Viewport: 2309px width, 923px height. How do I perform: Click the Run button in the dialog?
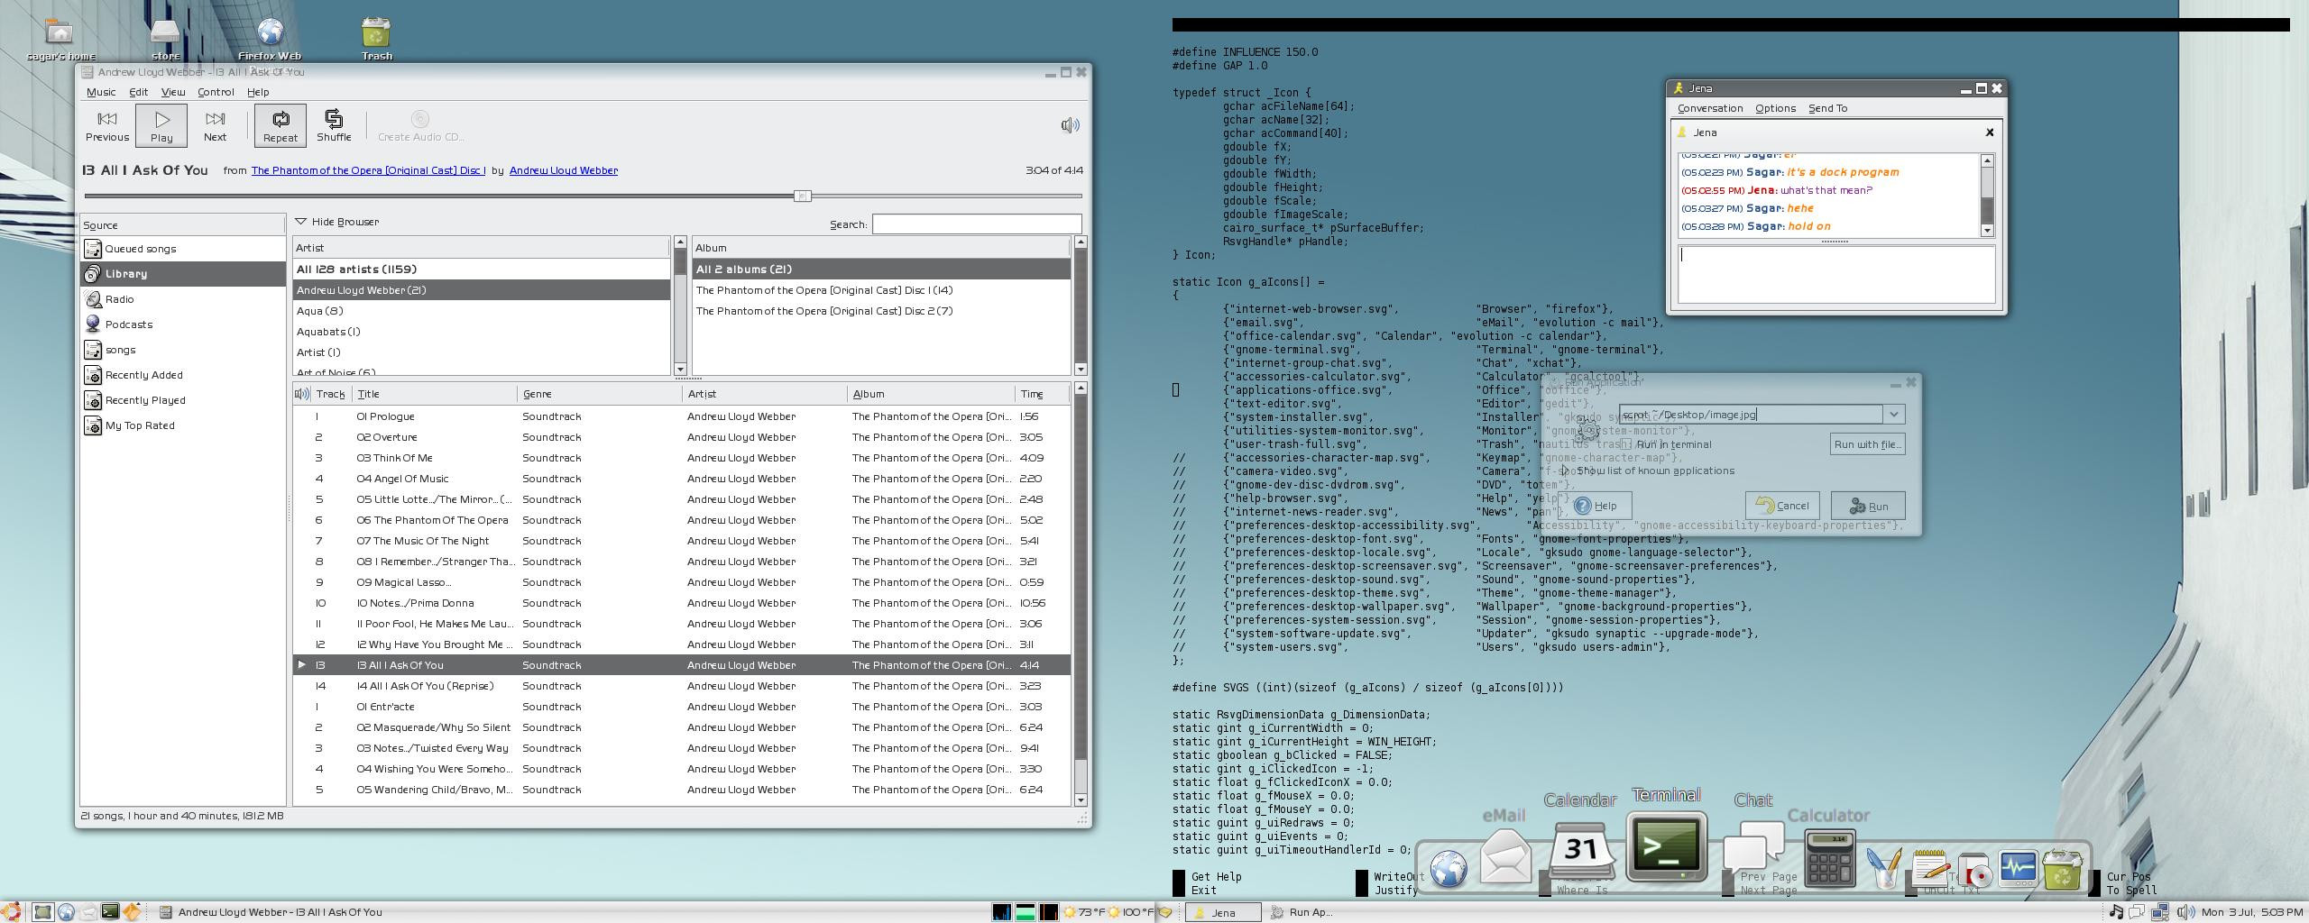(x=1868, y=506)
